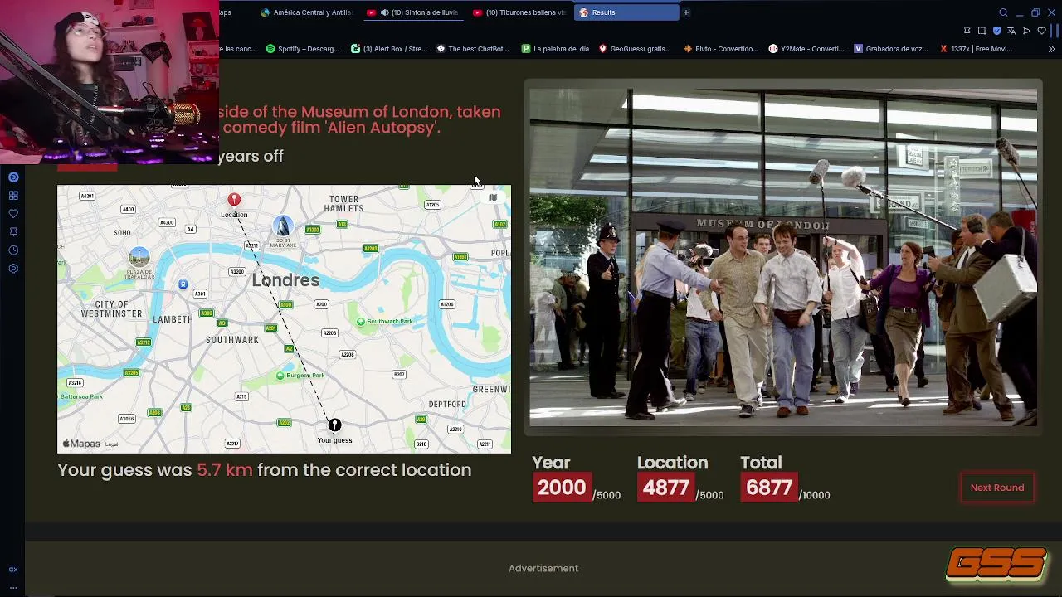1062x597 pixels.
Task: Click the Location score 4877 value
Action: [665, 488]
